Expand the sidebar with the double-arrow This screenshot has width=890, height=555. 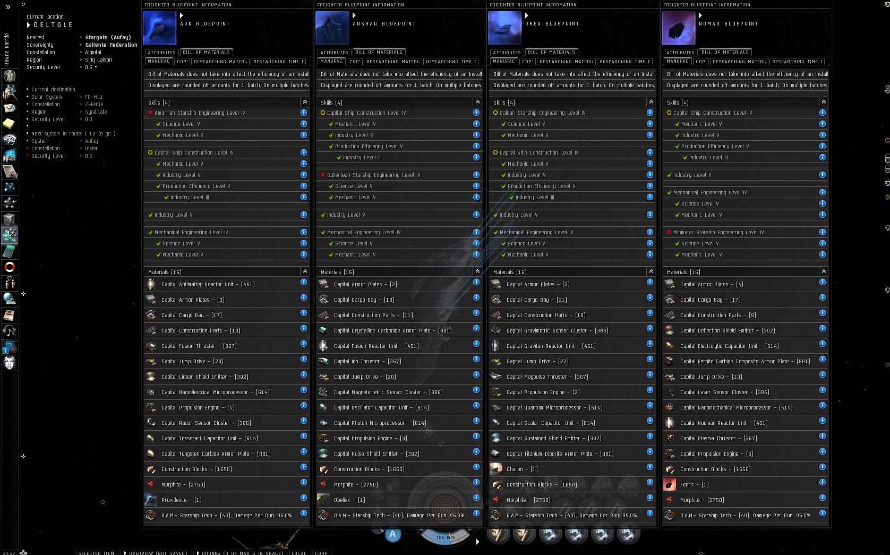tap(8, 7)
